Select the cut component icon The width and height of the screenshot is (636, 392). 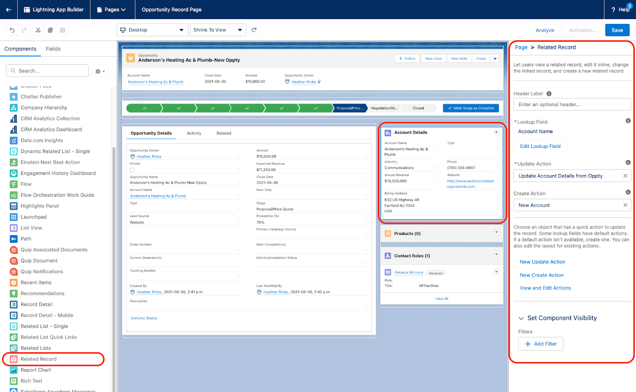pos(38,30)
